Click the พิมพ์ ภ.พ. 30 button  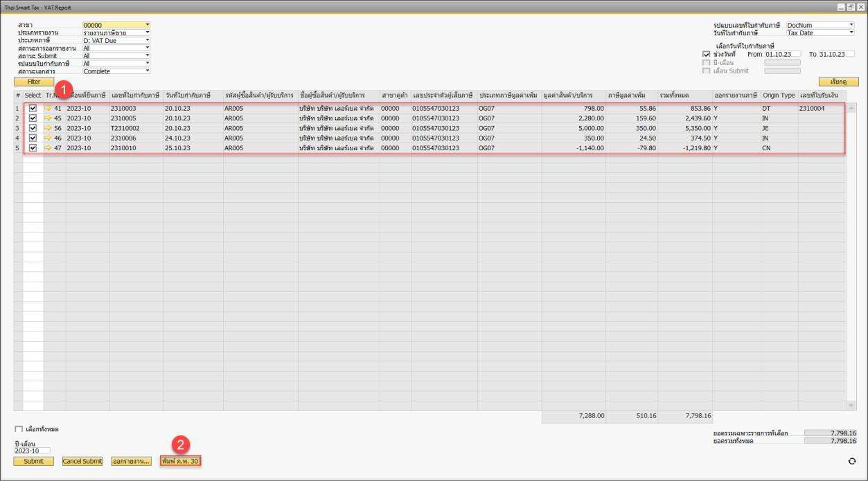(x=180, y=461)
